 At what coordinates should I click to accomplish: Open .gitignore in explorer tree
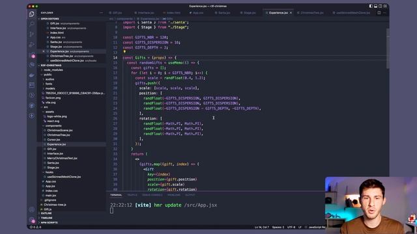tap(50, 200)
